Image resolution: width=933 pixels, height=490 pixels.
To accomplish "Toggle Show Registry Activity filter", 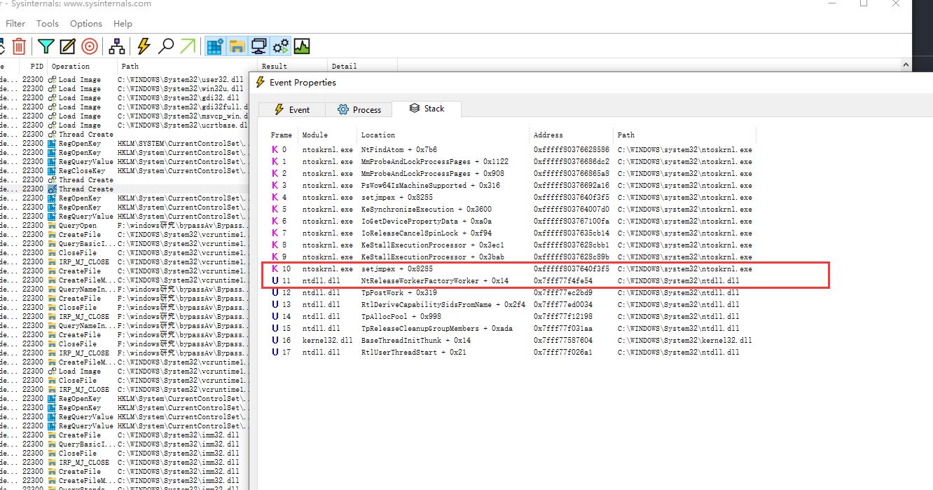I will tap(215, 47).
